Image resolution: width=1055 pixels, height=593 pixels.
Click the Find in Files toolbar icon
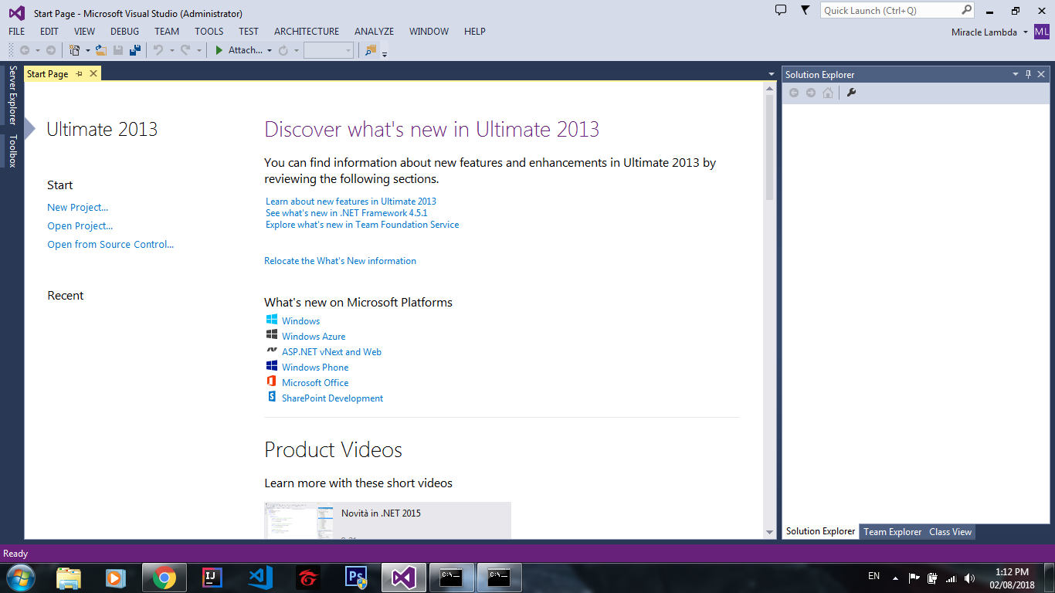tap(371, 50)
